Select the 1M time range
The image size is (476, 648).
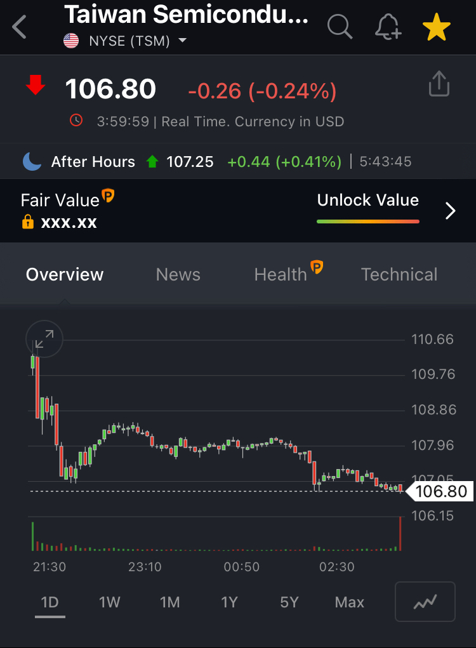170,602
